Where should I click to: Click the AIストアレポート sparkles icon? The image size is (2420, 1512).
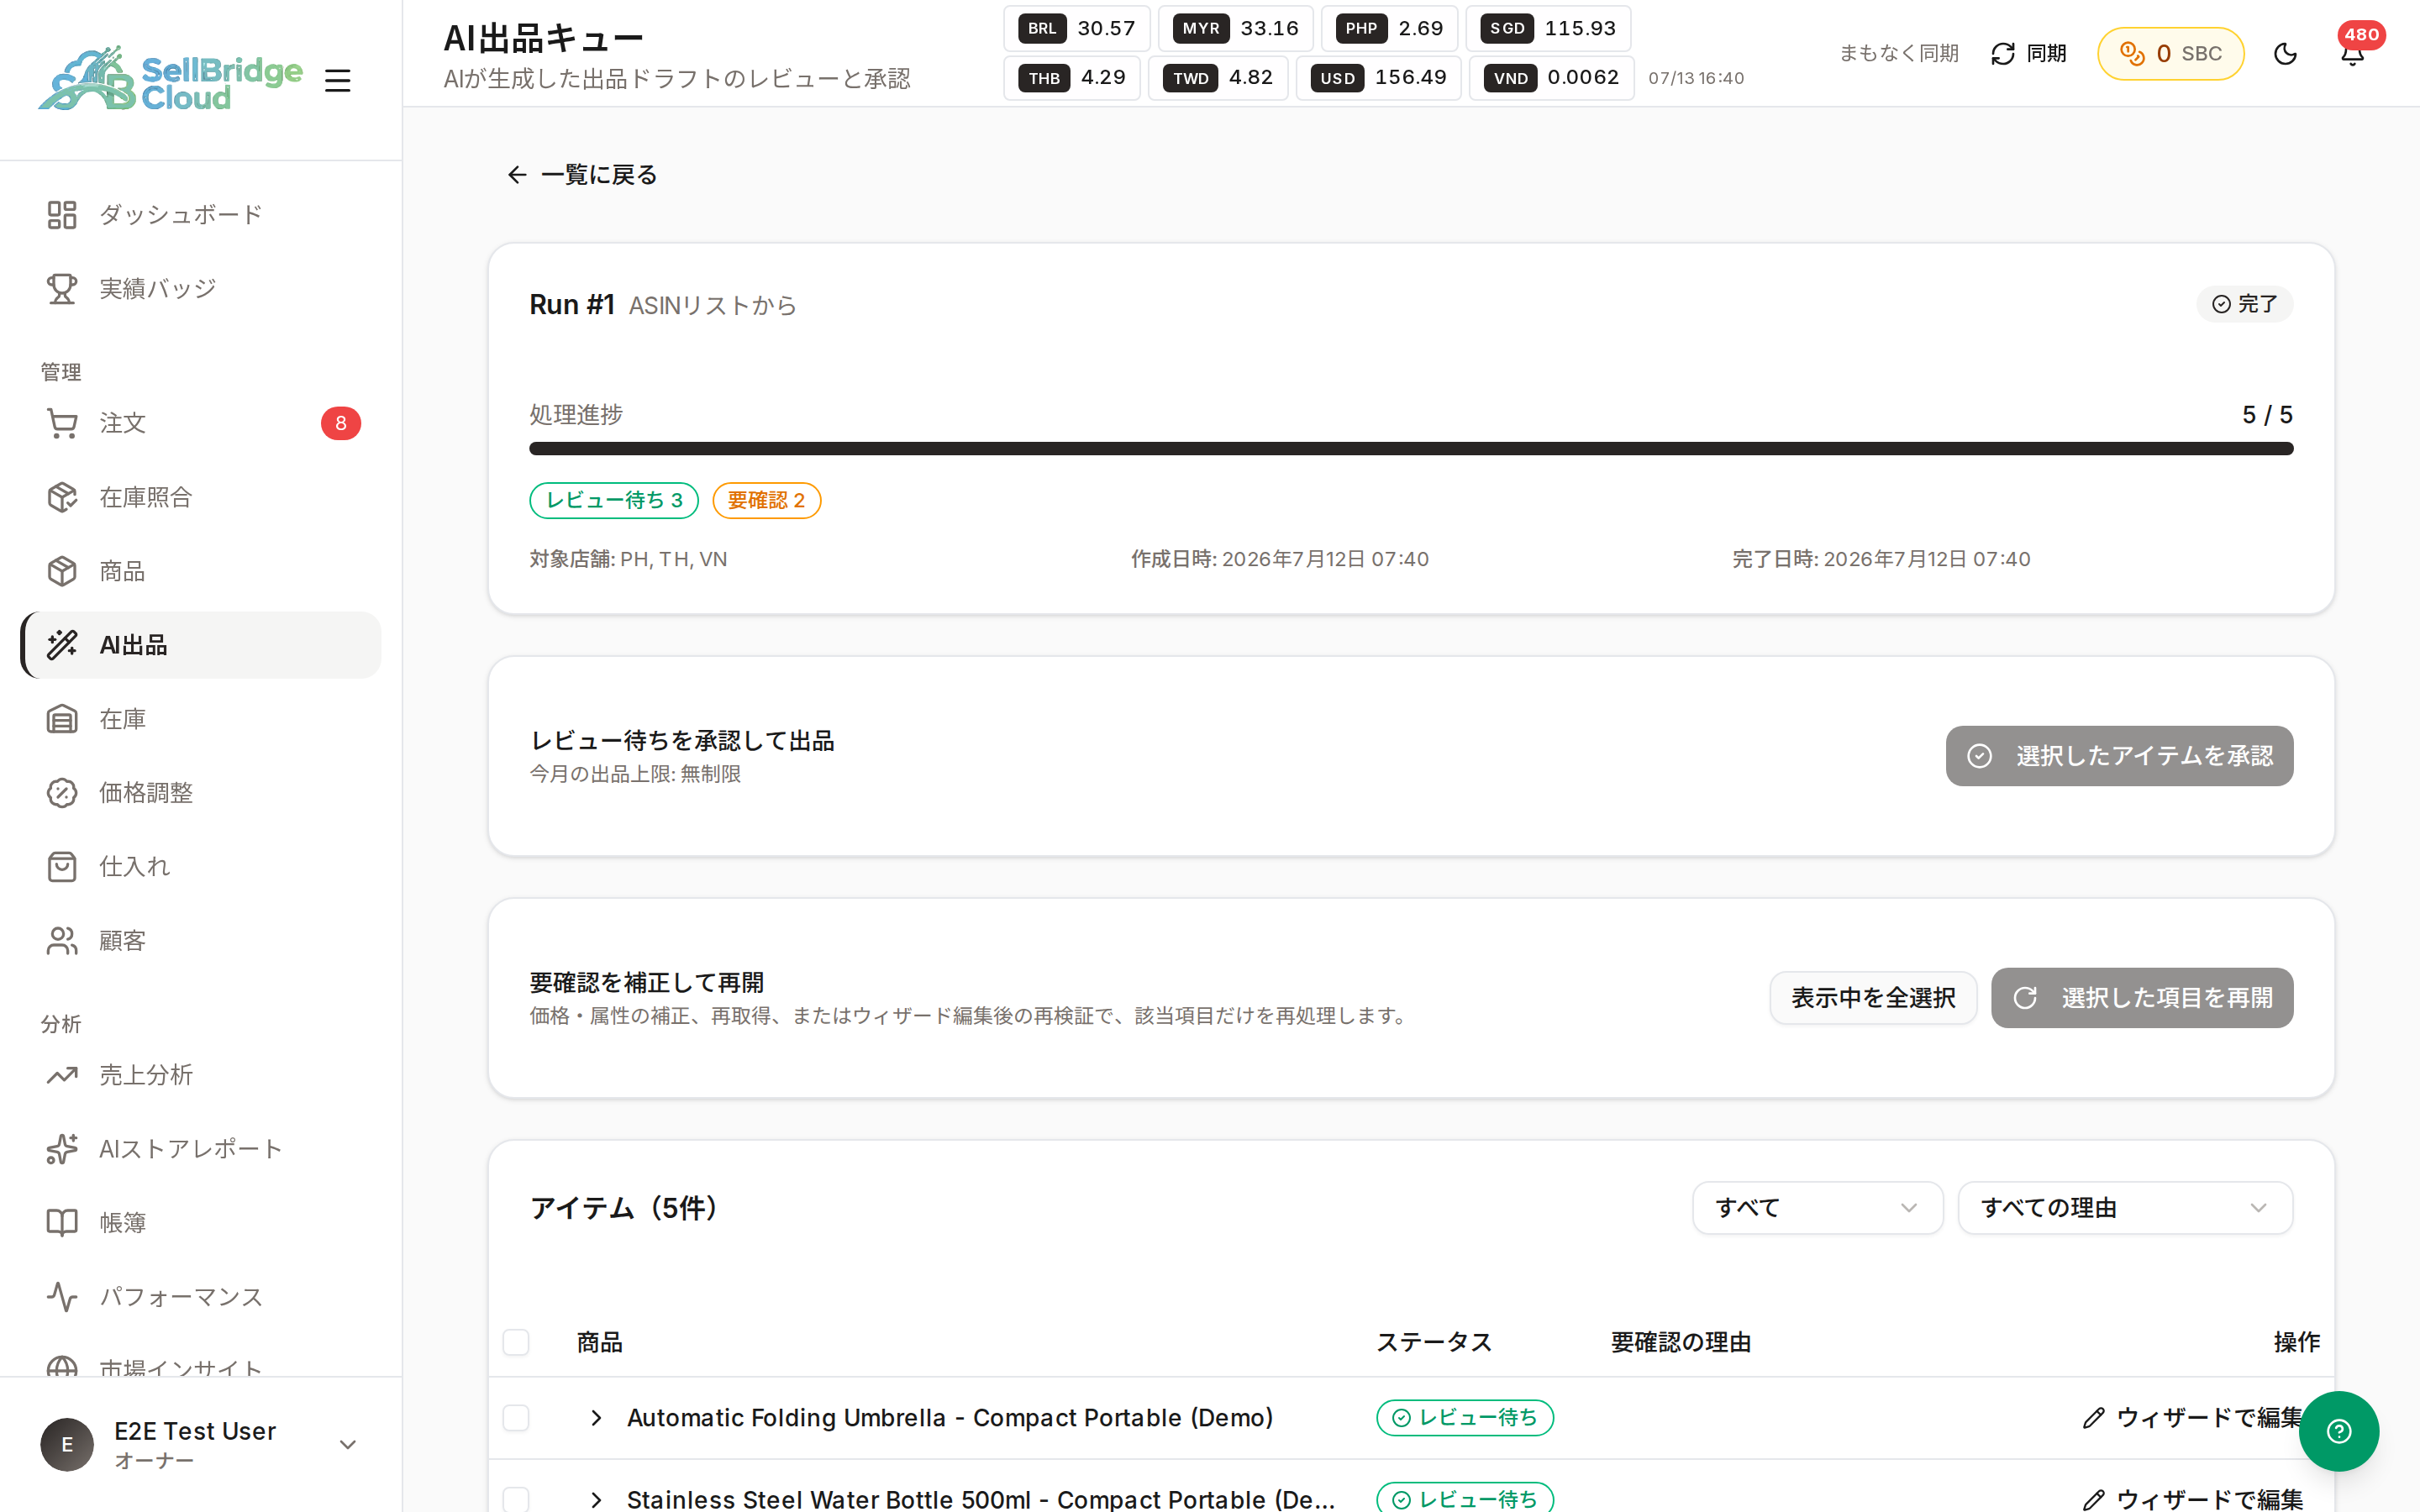62,1149
